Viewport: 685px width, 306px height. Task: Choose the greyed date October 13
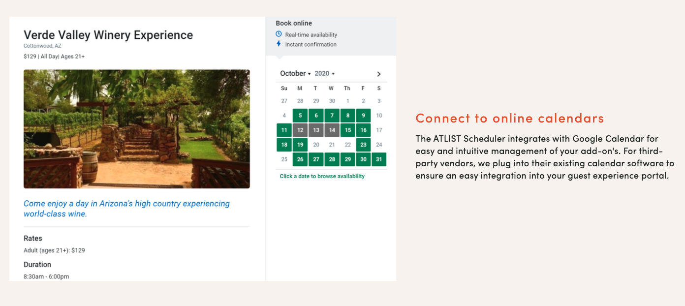[x=316, y=130]
